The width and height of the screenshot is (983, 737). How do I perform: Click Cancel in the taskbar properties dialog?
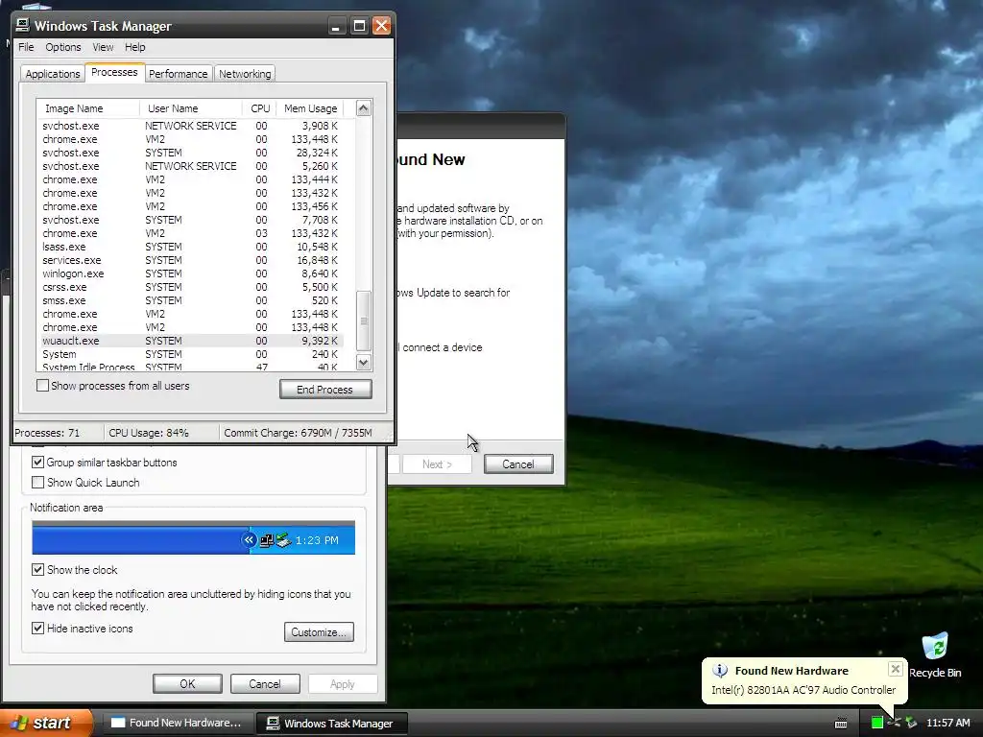[x=265, y=683]
